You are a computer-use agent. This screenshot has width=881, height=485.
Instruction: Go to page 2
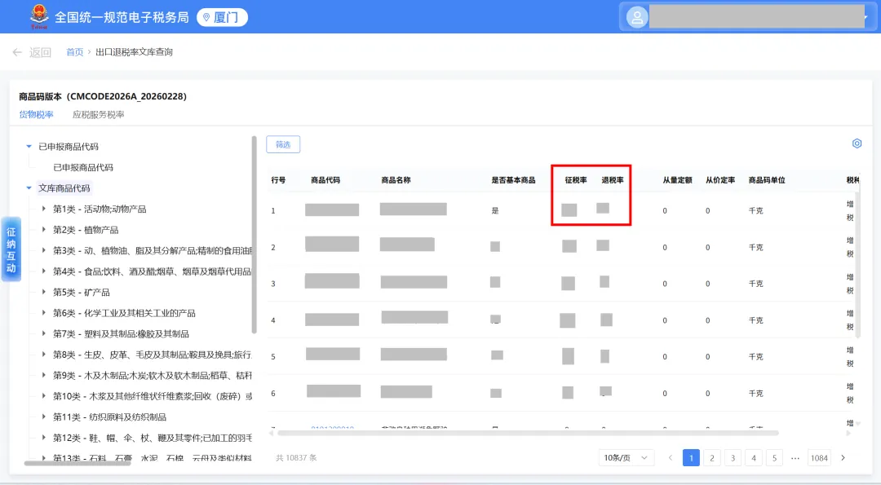(712, 457)
